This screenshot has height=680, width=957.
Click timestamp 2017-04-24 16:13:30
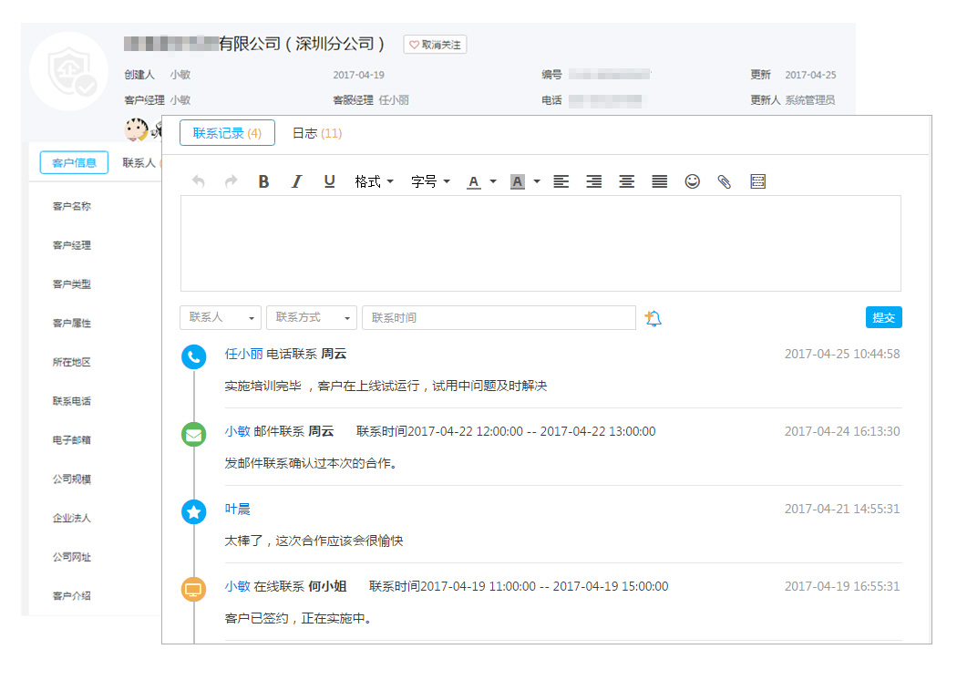click(841, 431)
